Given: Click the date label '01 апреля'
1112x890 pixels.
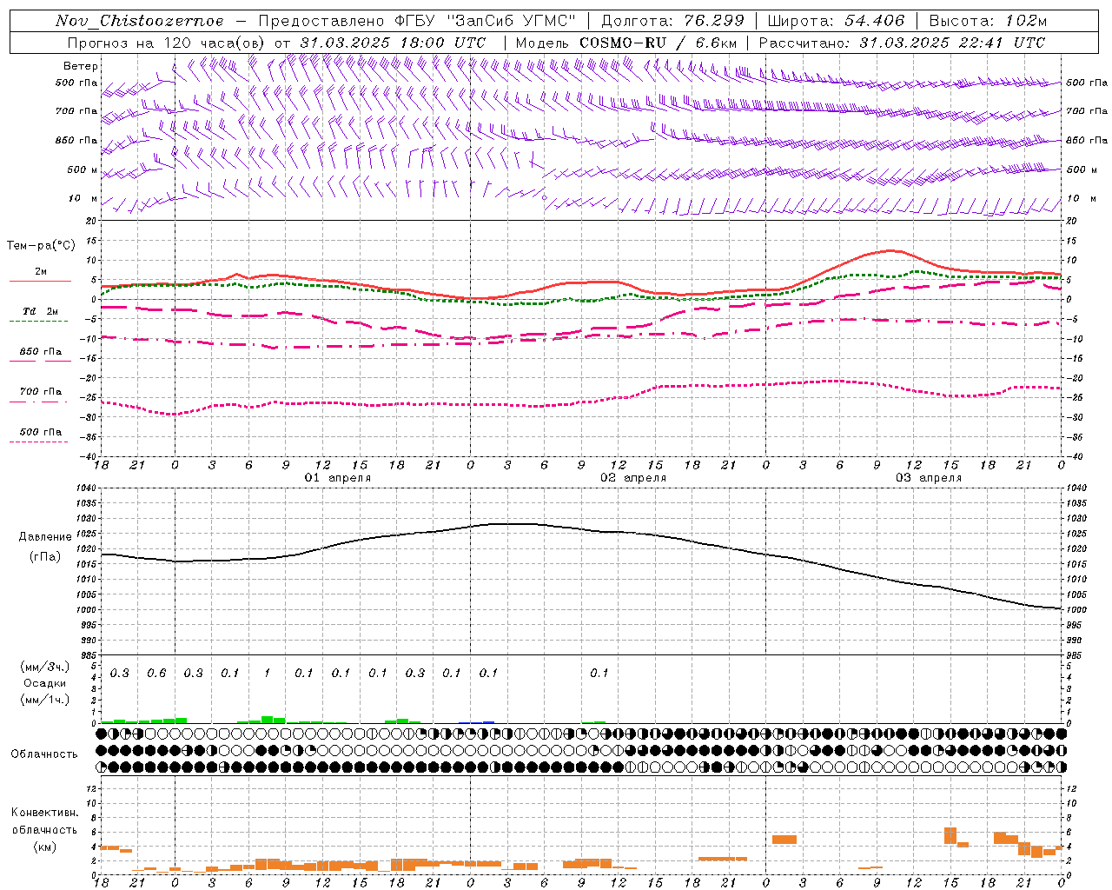Looking at the screenshot, I should tap(337, 478).
